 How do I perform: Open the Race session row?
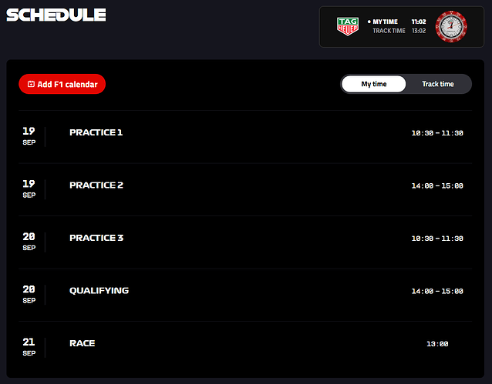82,343
